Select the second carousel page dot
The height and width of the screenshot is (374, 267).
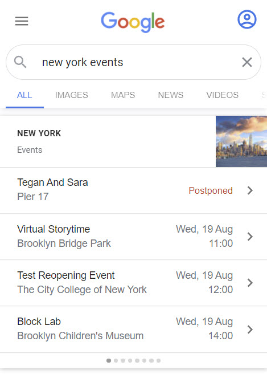point(116,360)
